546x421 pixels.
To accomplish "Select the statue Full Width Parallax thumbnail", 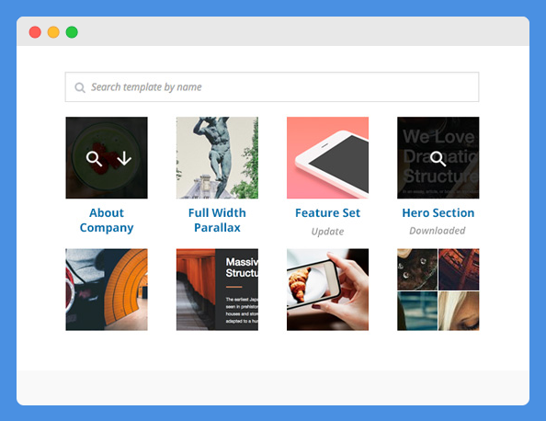I will coord(217,158).
